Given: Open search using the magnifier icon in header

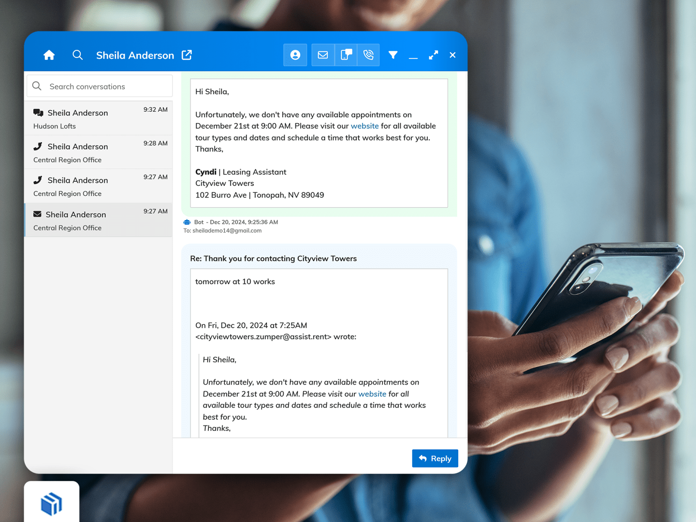Looking at the screenshot, I should pyautogui.click(x=77, y=55).
